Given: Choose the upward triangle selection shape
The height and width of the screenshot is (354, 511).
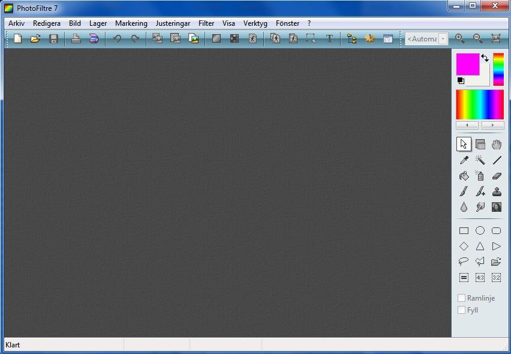Looking at the screenshot, I should click(x=480, y=247).
